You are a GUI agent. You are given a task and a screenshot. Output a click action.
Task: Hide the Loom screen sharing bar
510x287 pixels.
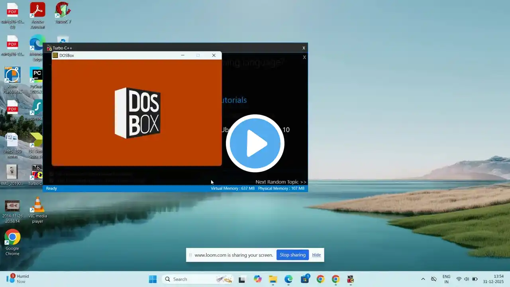click(316, 255)
